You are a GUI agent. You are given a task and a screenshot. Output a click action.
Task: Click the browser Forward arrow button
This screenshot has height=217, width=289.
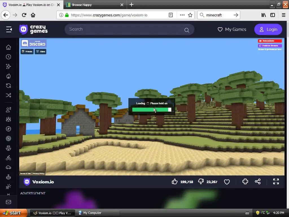15,15
